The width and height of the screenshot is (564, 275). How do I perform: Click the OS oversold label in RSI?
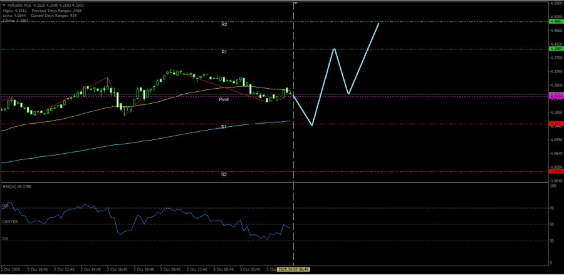[x=6, y=238]
